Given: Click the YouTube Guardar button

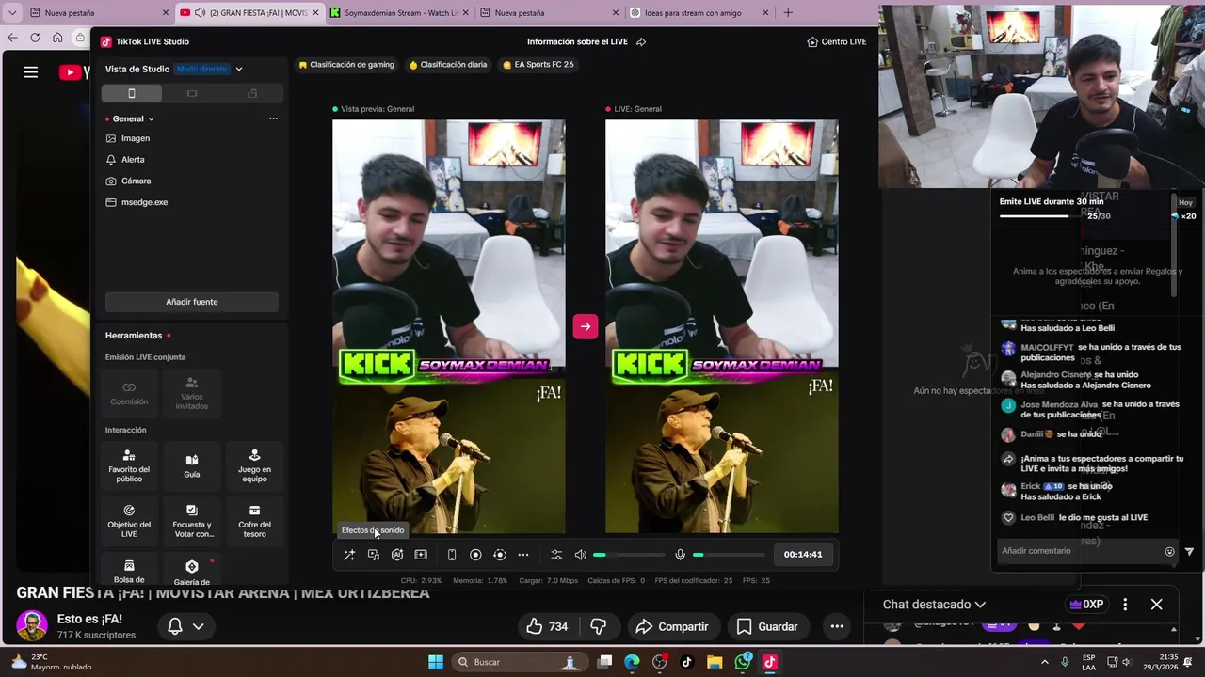Looking at the screenshot, I should click(x=767, y=627).
